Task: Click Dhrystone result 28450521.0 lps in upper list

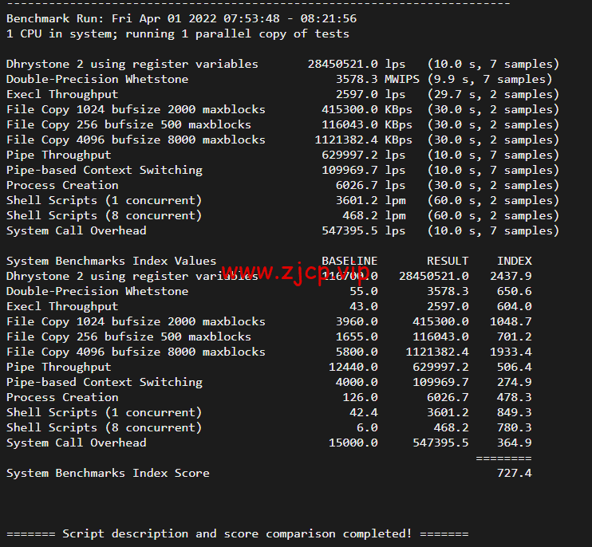Action: coord(357,64)
